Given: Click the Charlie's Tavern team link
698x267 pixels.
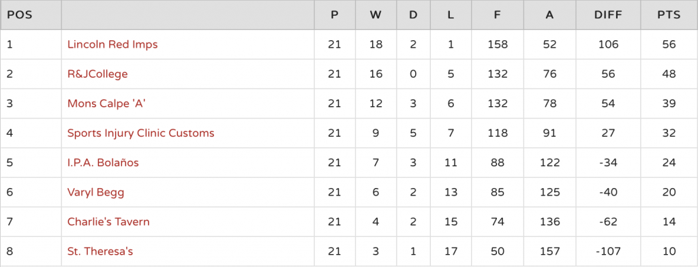Looking at the screenshot, I should tap(108, 221).
